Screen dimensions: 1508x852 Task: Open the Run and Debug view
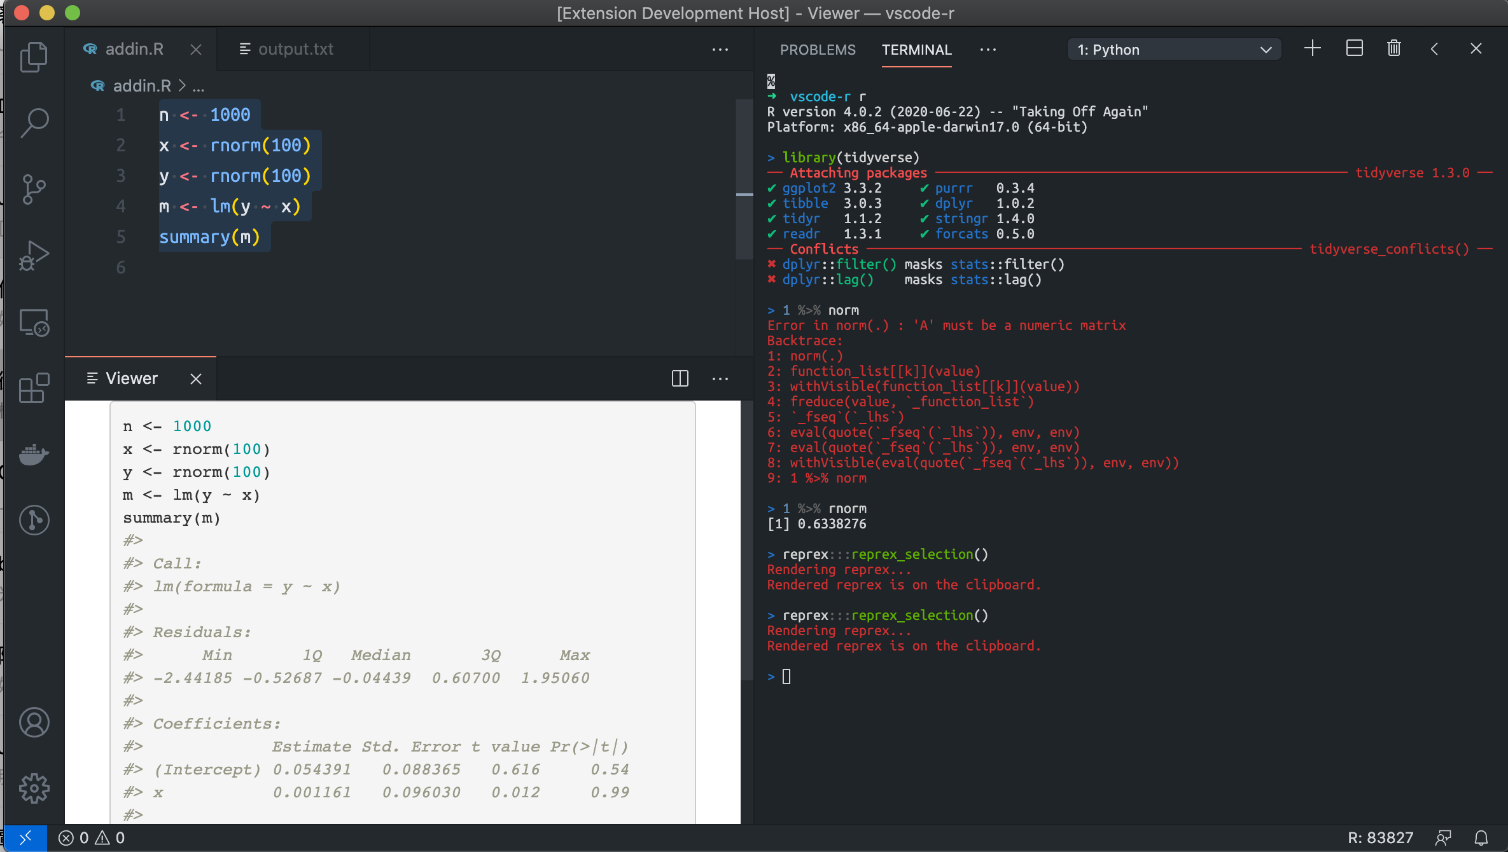point(34,256)
